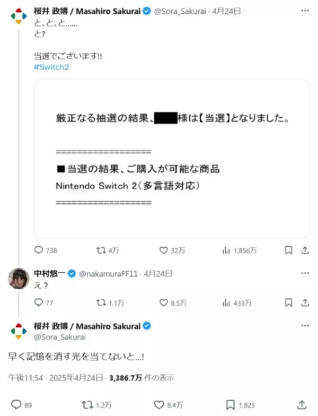Bookmark the first Sakurai tweet
The height and width of the screenshot is (416, 318).
[x=288, y=250]
